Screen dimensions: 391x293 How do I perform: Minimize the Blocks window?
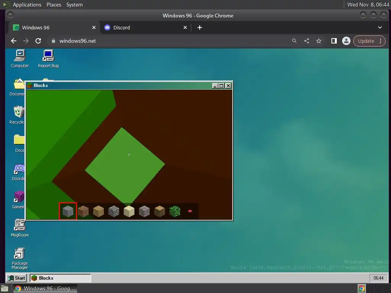(215, 86)
